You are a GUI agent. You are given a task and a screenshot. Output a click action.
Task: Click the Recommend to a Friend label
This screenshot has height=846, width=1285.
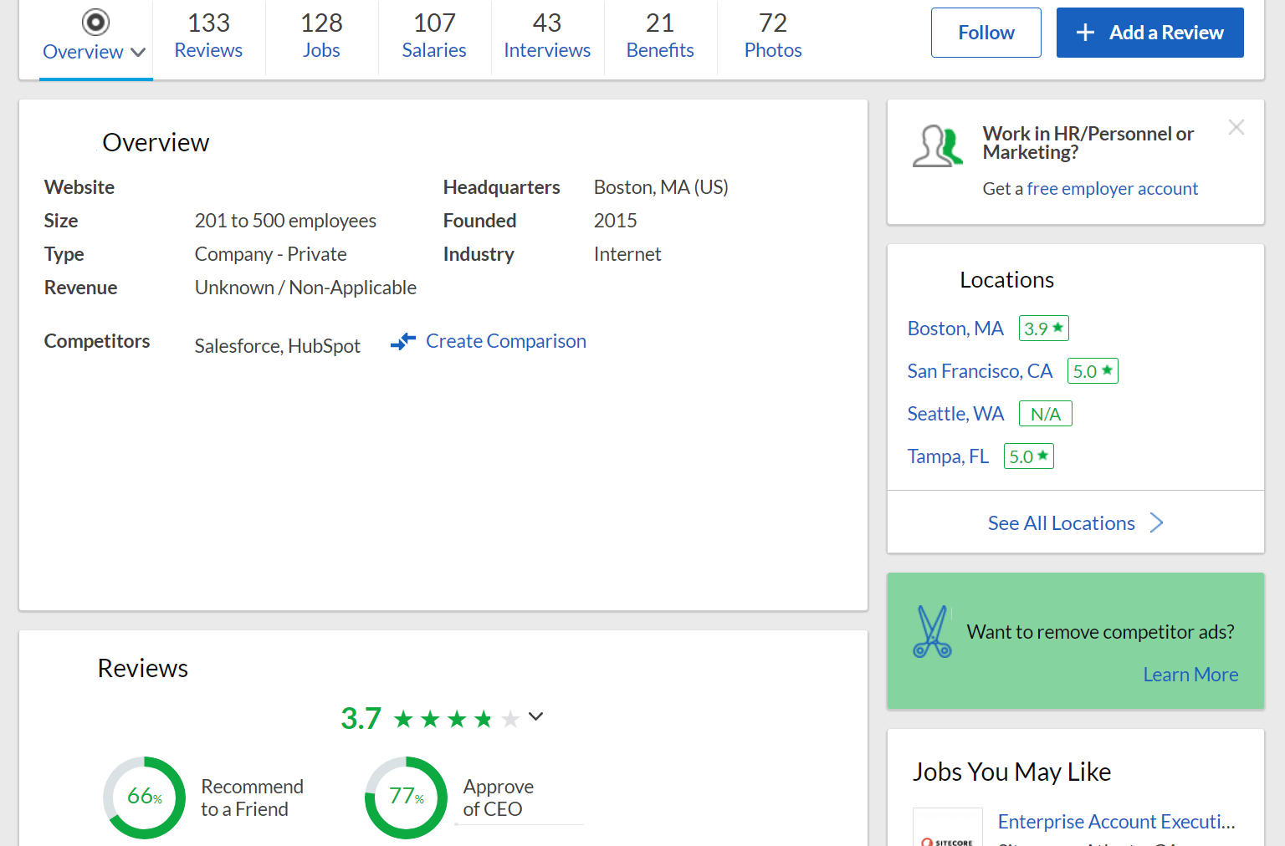252,798
